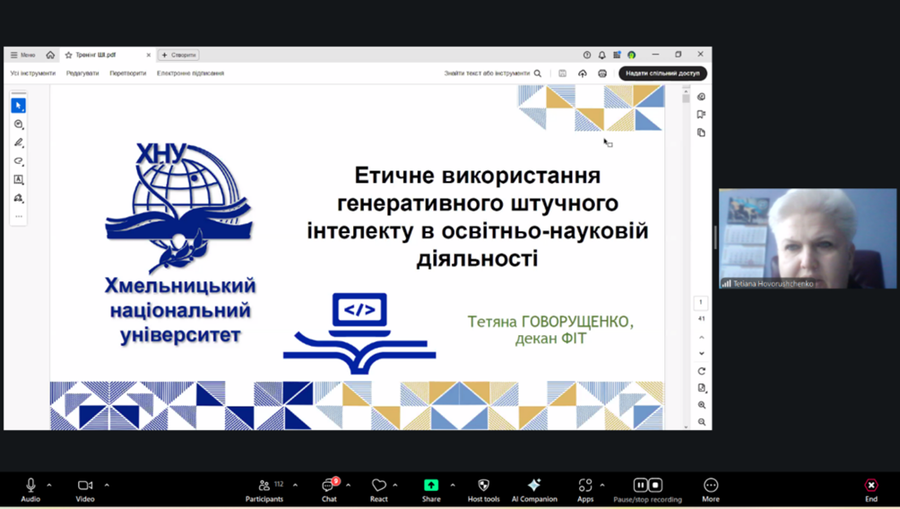
Task: Expand video options arrow next to Video
Action: coord(107,485)
